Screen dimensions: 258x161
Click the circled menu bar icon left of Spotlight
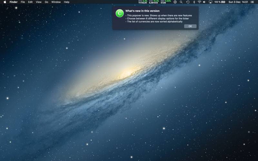pos(175,2)
